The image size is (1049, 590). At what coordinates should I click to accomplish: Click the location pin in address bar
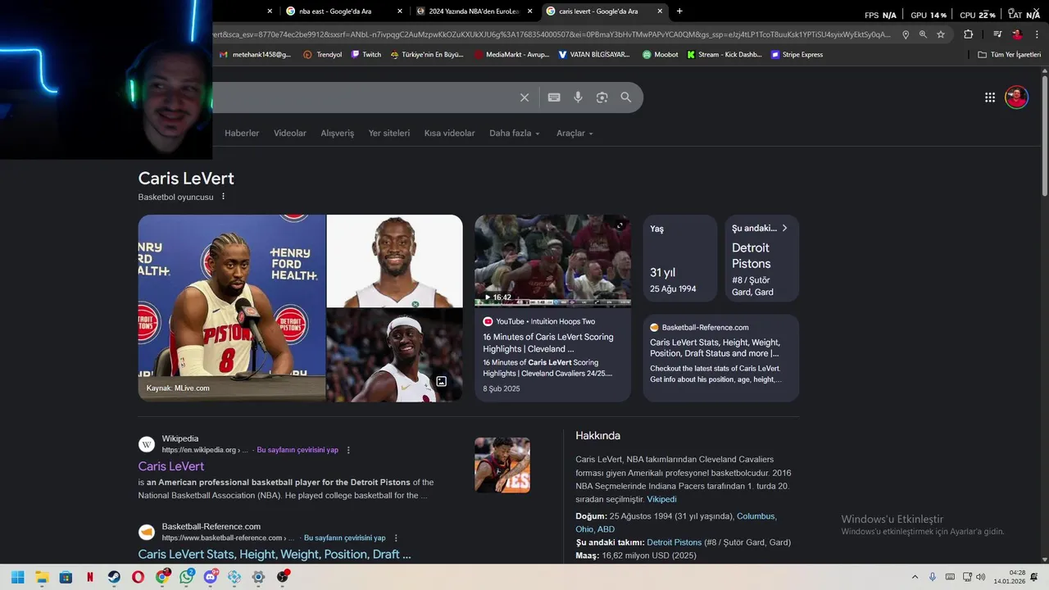coord(906,34)
